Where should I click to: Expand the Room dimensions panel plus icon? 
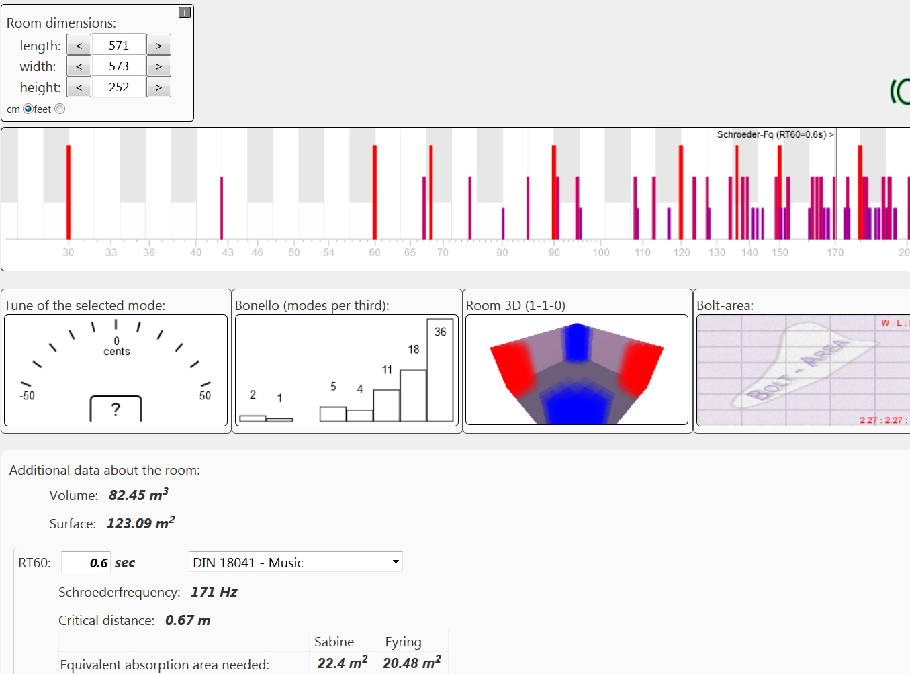point(185,13)
